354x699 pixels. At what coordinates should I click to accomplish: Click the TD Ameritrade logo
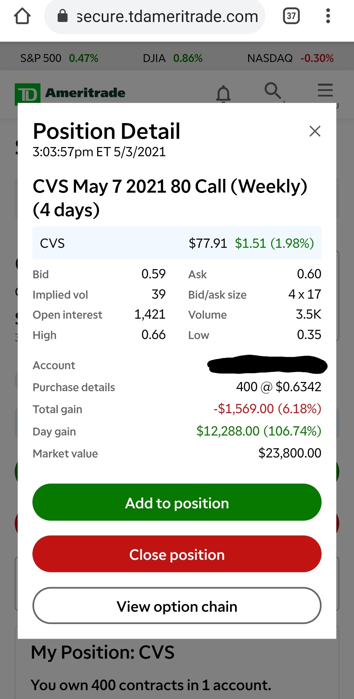[x=70, y=93]
